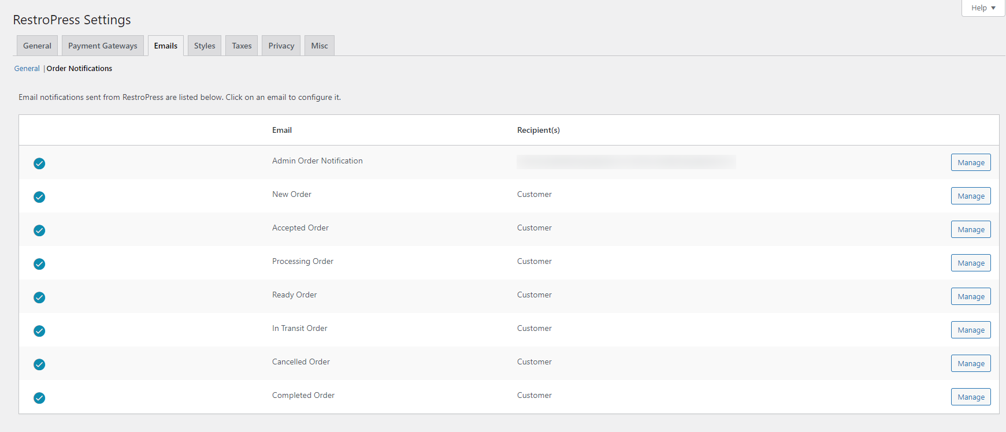Click the Accepted Order email name
Image resolution: width=1006 pixels, height=432 pixels.
(300, 228)
